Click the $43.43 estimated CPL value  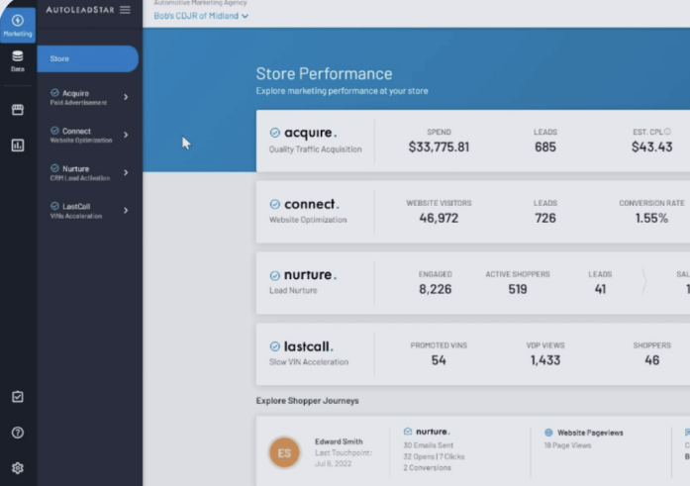[651, 146]
